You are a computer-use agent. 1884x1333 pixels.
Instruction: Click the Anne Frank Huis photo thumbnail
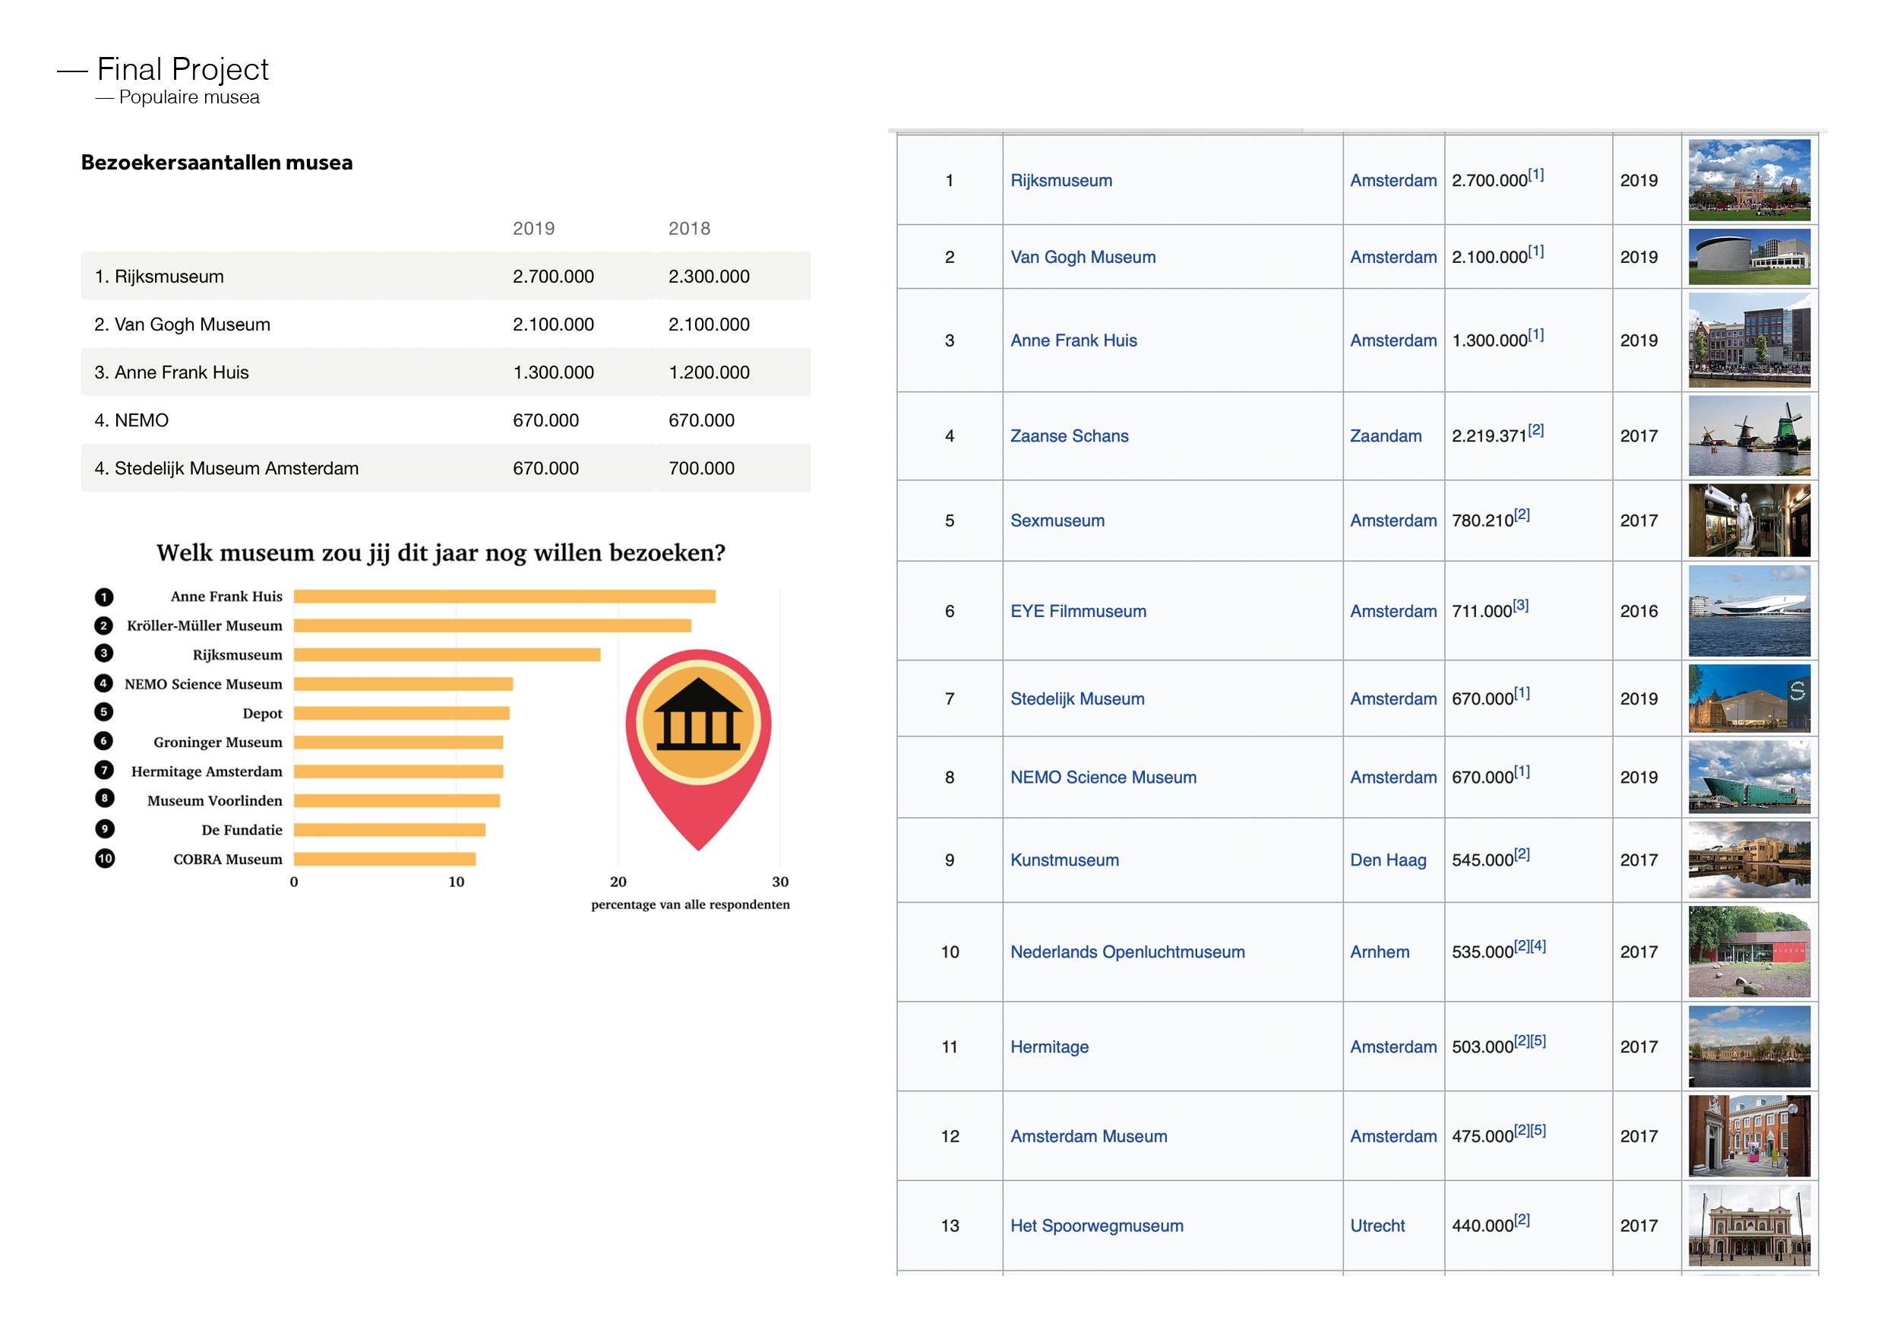pos(1749,340)
